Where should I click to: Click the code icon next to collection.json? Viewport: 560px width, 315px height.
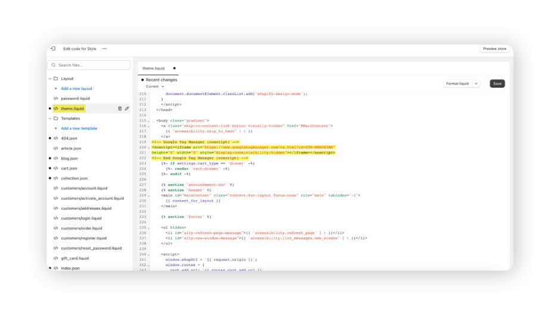(x=56, y=179)
